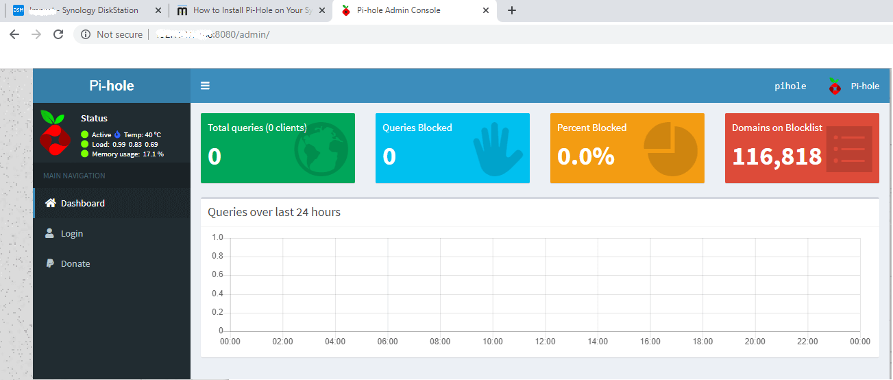
Task: Switch to the Synology DiskStation browser tab
Action: (86, 10)
